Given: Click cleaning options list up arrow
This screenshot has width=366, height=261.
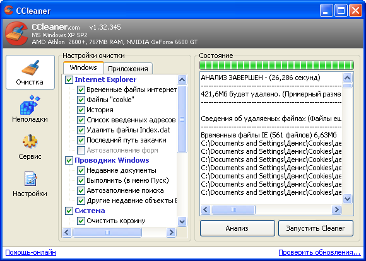Looking at the screenshot, I should point(182,80).
